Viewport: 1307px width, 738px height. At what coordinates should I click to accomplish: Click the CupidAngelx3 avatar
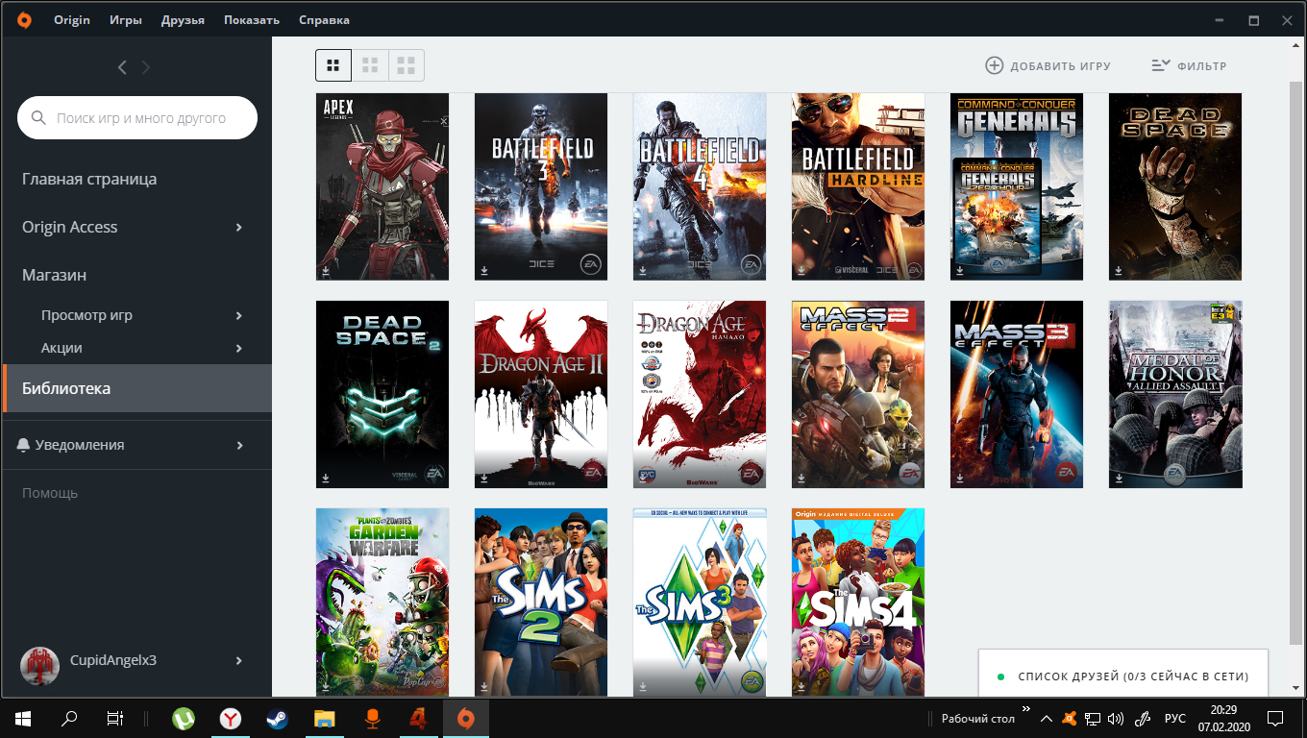[x=40, y=665]
